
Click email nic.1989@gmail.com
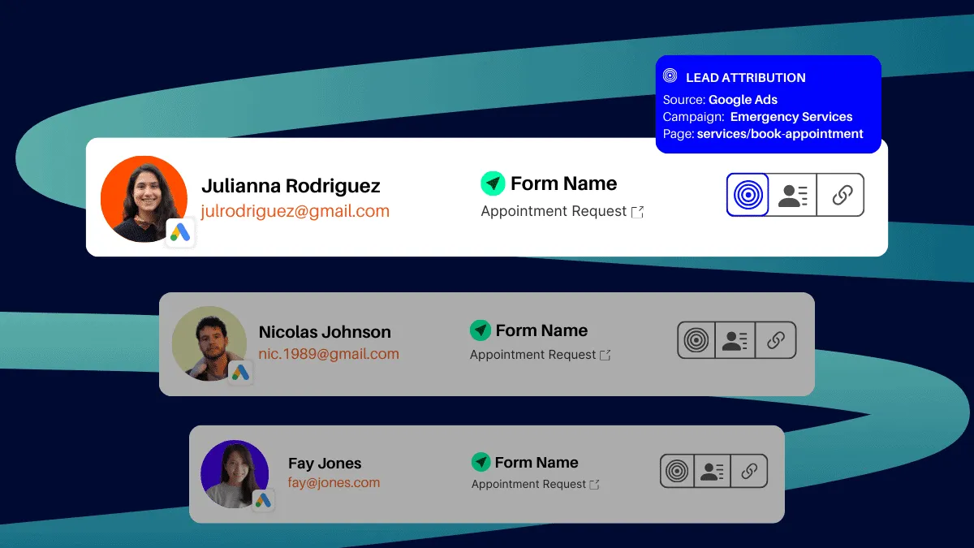point(329,354)
